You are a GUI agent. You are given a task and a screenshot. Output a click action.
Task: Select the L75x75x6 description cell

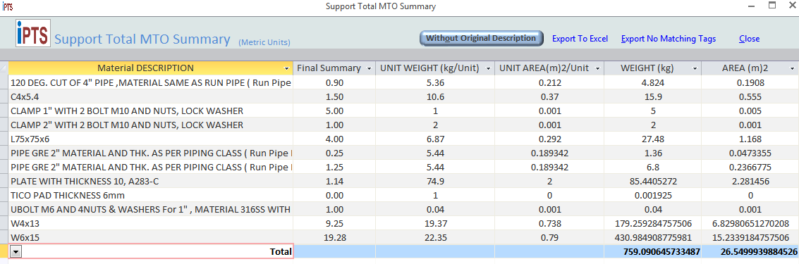point(151,139)
